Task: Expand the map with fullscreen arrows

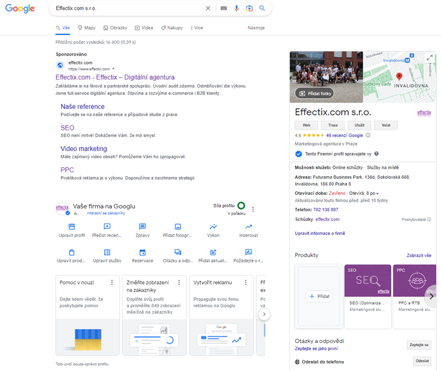Action: (x=429, y=58)
